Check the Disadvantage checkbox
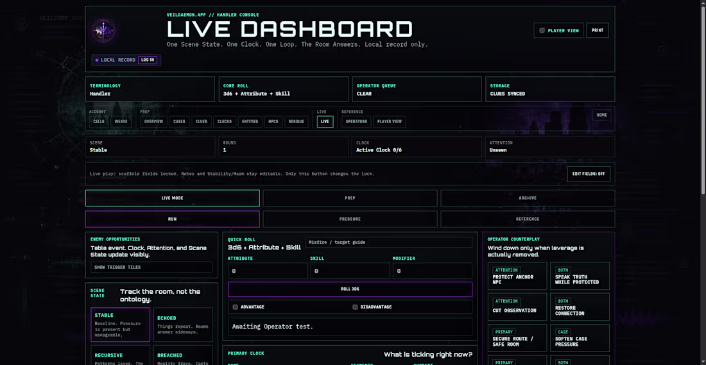 click(x=356, y=307)
